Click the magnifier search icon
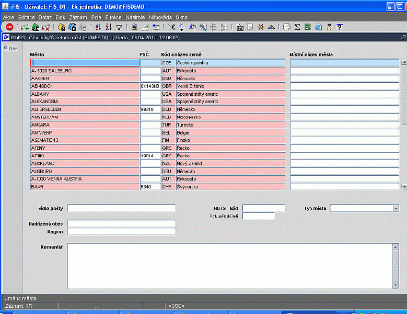The image size is (407, 314). tap(203, 27)
